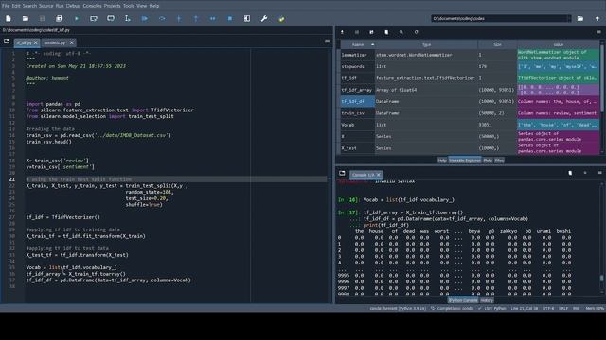Execute the current debug line step

coord(162,18)
